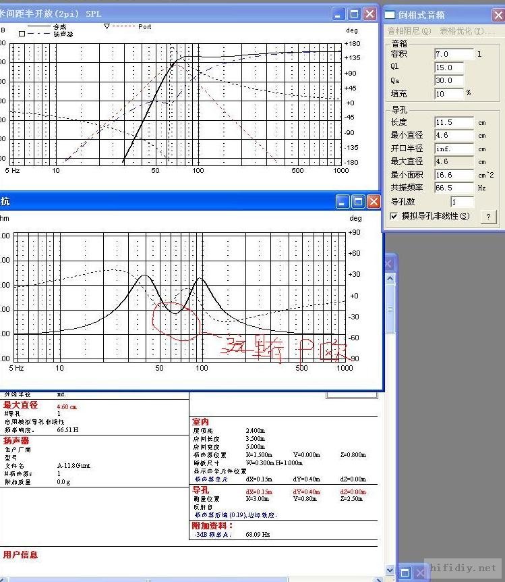Click the 共振频率 Hz input field
505x582 pixels.
pyautogui.click(x=453, y=187)
